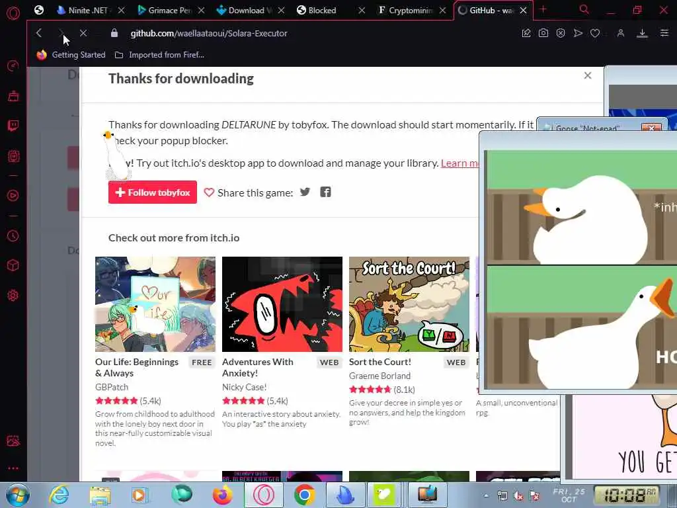Open the image icon near sidebar bottom
Viewport: 677px width, 508px height.
coord(13,441)
